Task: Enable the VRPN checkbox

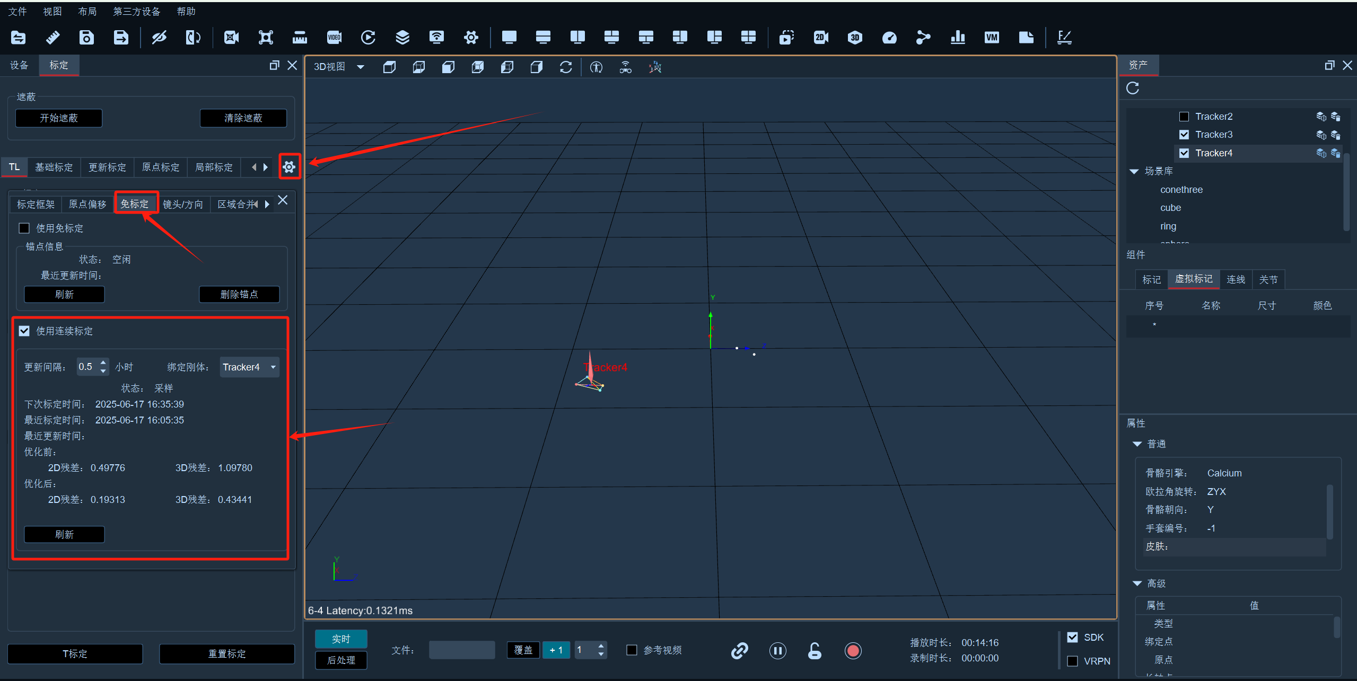Action: [x=1072, y=661]
